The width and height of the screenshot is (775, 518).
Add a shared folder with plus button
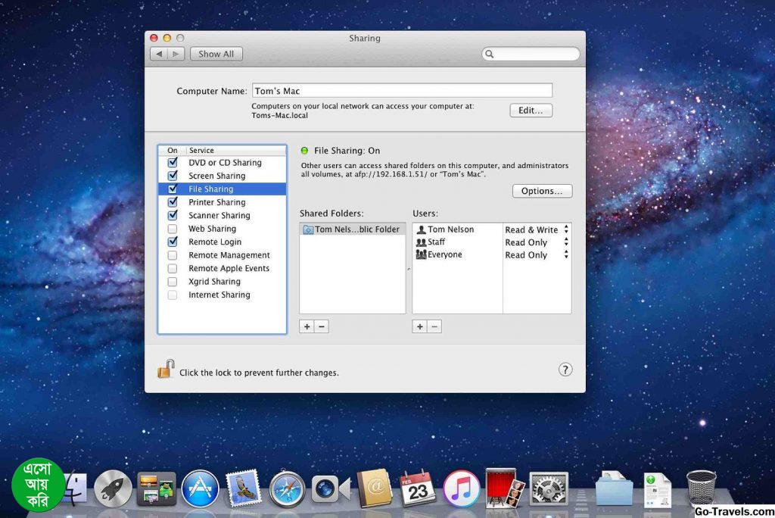click(307, 326)
